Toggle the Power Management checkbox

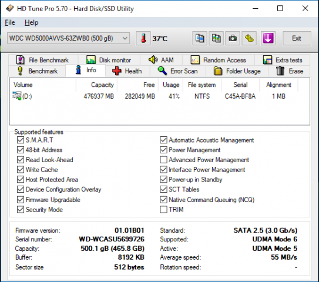pos(163,150)
